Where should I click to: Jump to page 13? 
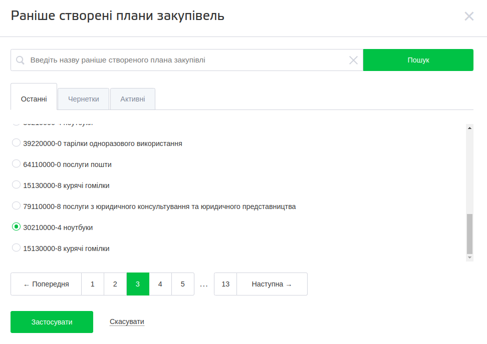pos(225,284)
